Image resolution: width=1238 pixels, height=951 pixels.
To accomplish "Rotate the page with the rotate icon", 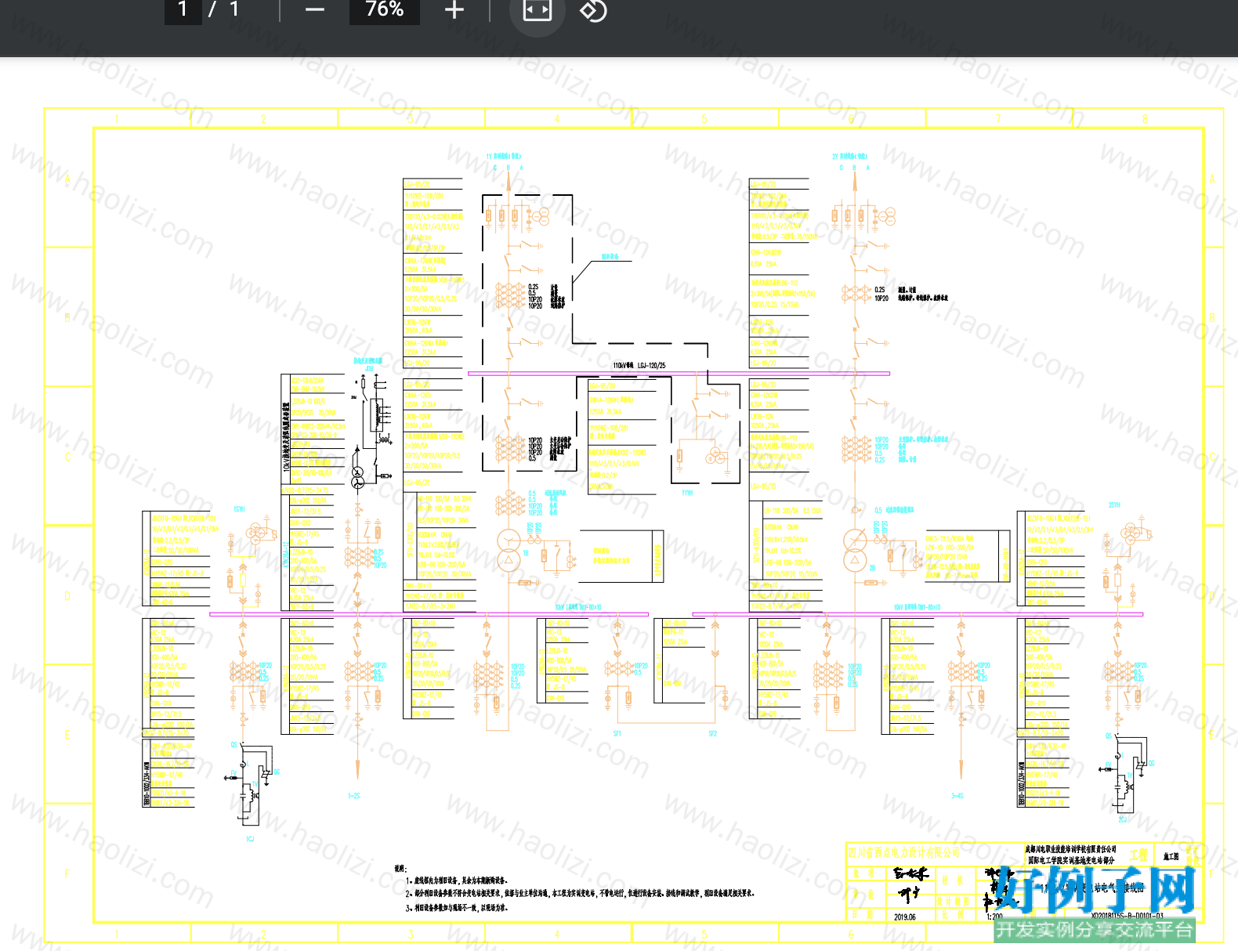I will point(593,10).
